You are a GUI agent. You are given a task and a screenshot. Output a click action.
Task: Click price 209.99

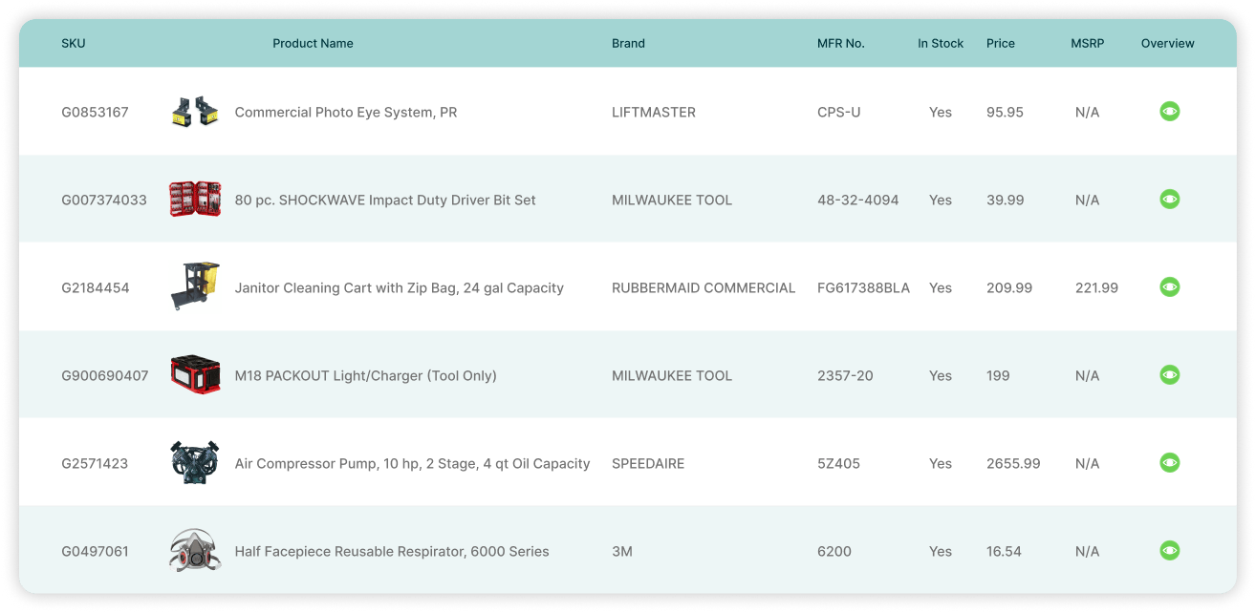coord(1009,287)
